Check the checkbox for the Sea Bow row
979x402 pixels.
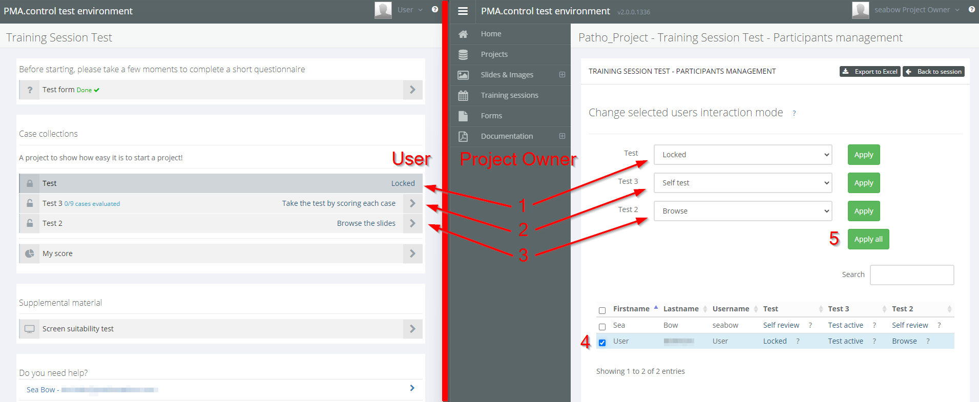(602, 327)
